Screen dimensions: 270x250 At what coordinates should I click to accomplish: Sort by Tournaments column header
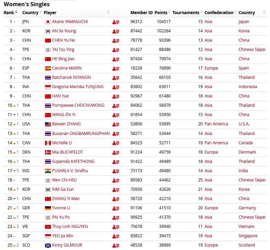[187, 13]
